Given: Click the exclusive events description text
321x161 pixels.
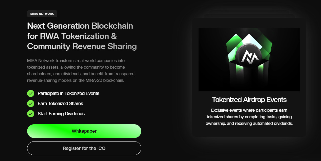Looking at the screenshot, I should point(249,116).
